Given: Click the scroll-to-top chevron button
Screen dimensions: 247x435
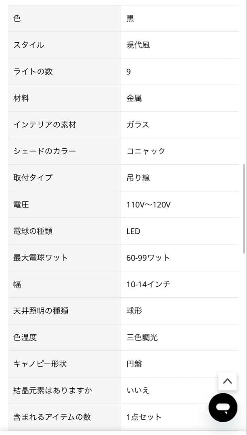Looking at the screenshot, I should pos(228,381).
